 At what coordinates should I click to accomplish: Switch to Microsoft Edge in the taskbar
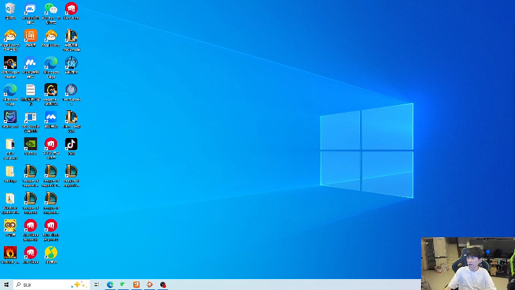point(110,285)
